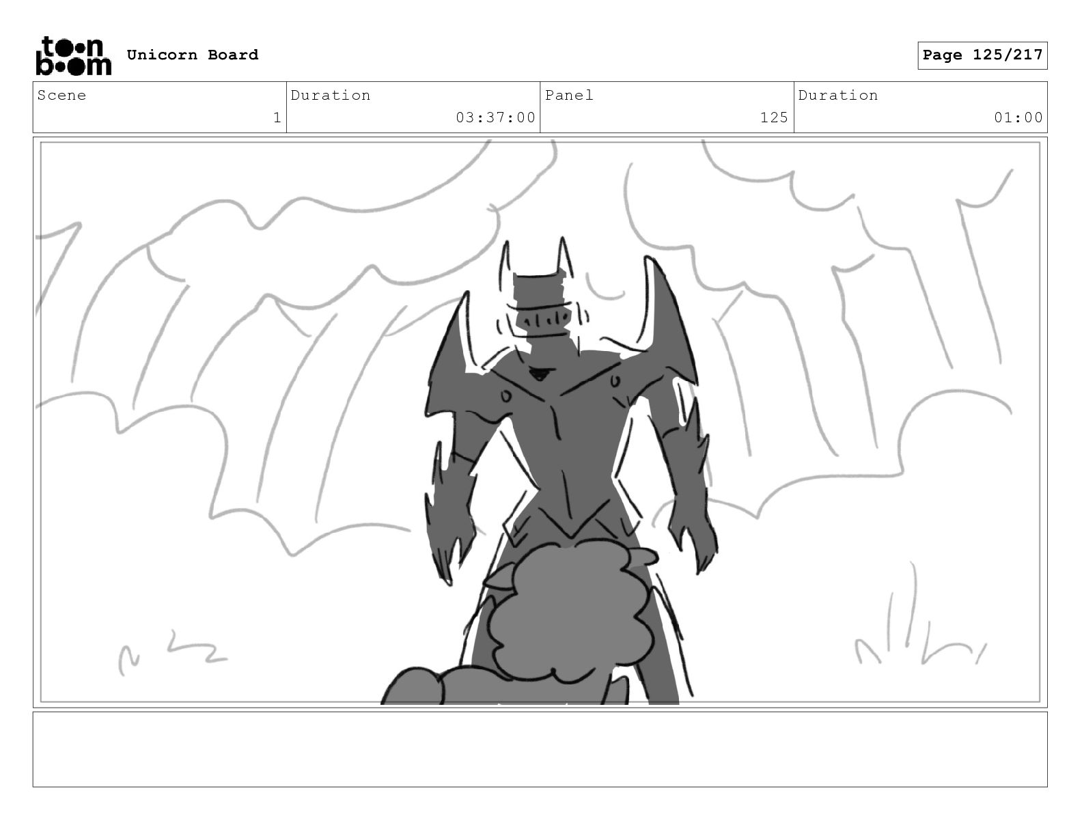
Task: Click the empty notes box below the panel
Action: click(x=540, y=749)
